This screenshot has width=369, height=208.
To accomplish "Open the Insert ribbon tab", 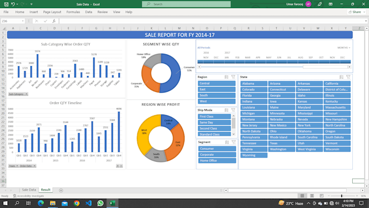I will [34, 12].
